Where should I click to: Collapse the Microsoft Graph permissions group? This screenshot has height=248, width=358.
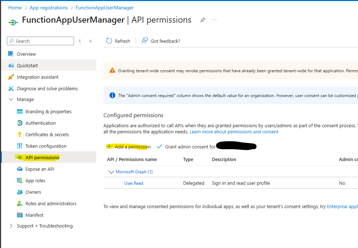[x=111, y=172]
